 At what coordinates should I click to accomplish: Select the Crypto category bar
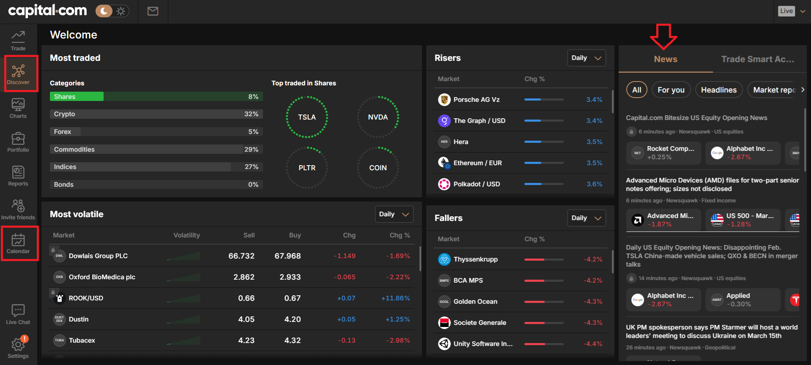coord(156,114)
